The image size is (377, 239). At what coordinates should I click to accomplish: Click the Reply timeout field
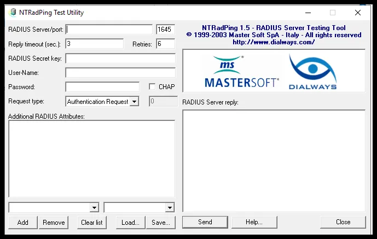(x=94, y=44)
